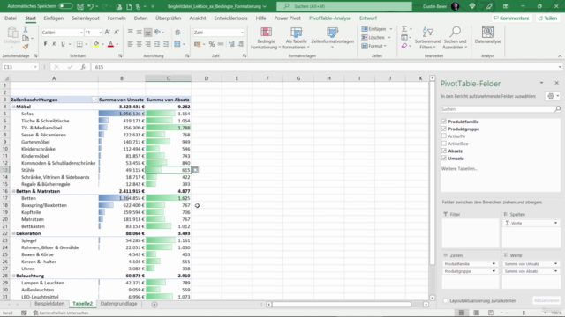Align cell text left
Screen dimensions: 565x317
(x=130, y=44)
